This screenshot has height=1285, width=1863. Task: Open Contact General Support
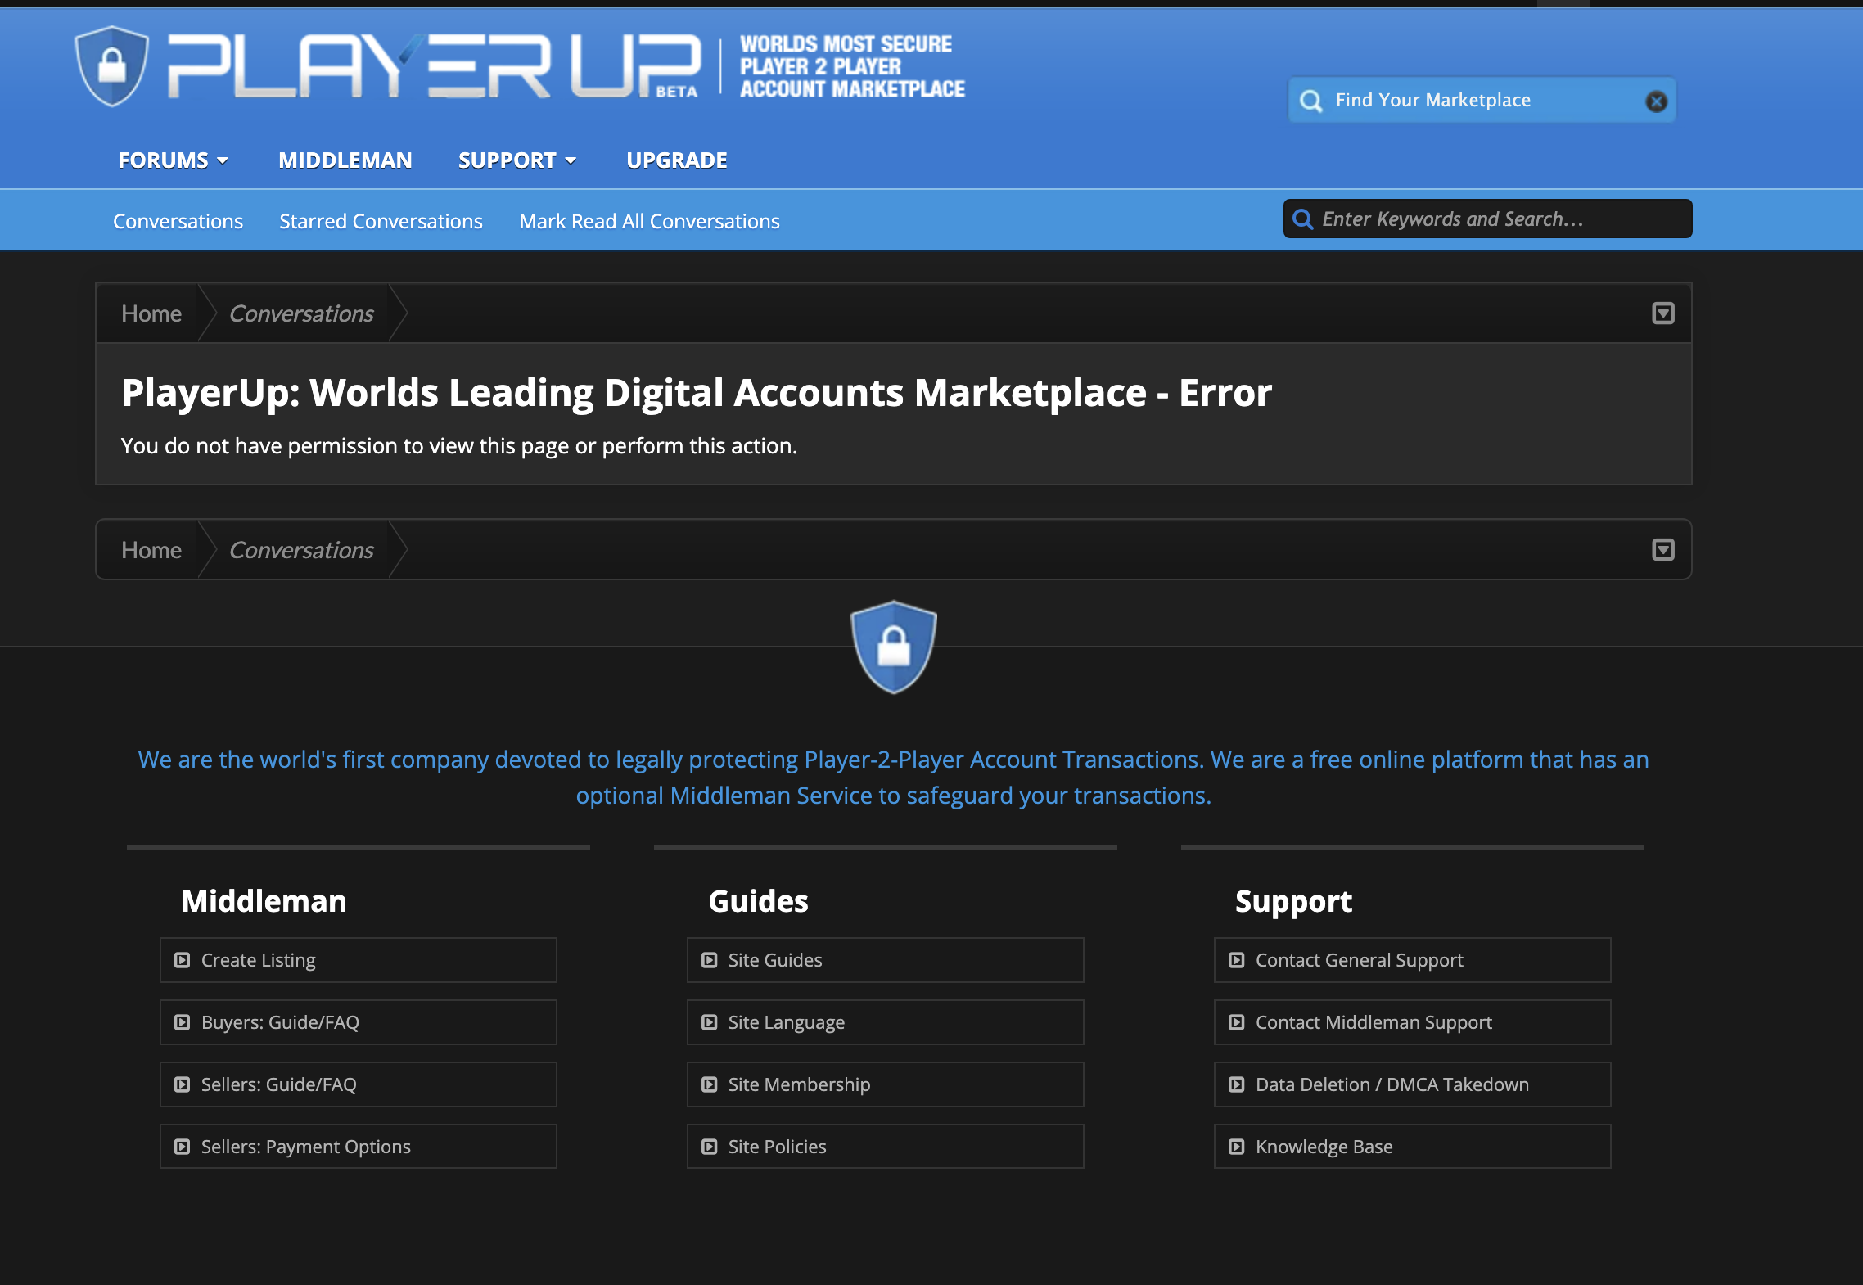click(x=1413, y=960)
